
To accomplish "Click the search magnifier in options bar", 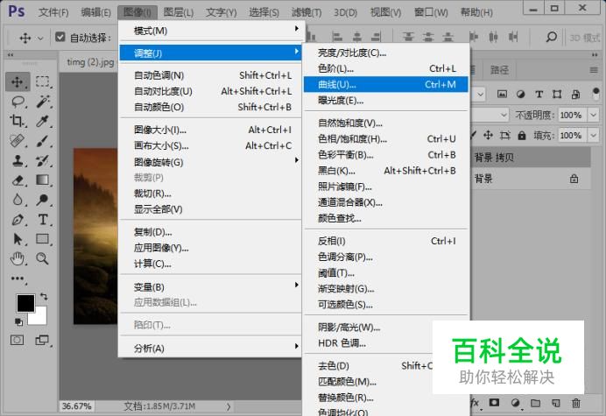I will pyautogui.click(x=552, y=37).
